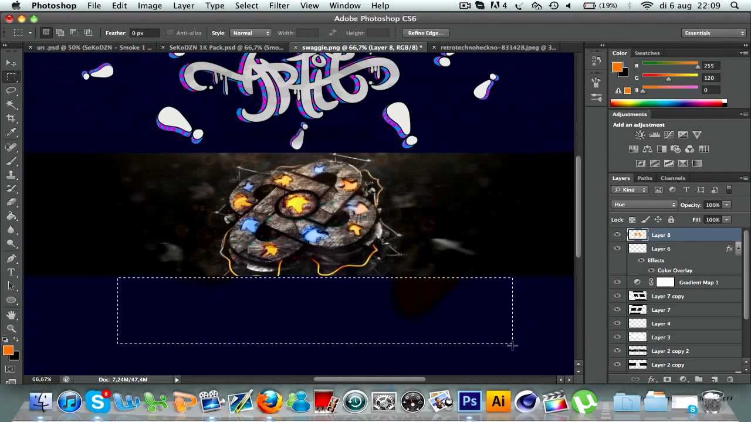Hide Layer 8 visibility eye
The height and width of the screenshot is (422, 751).
click(x=617, y=234)
